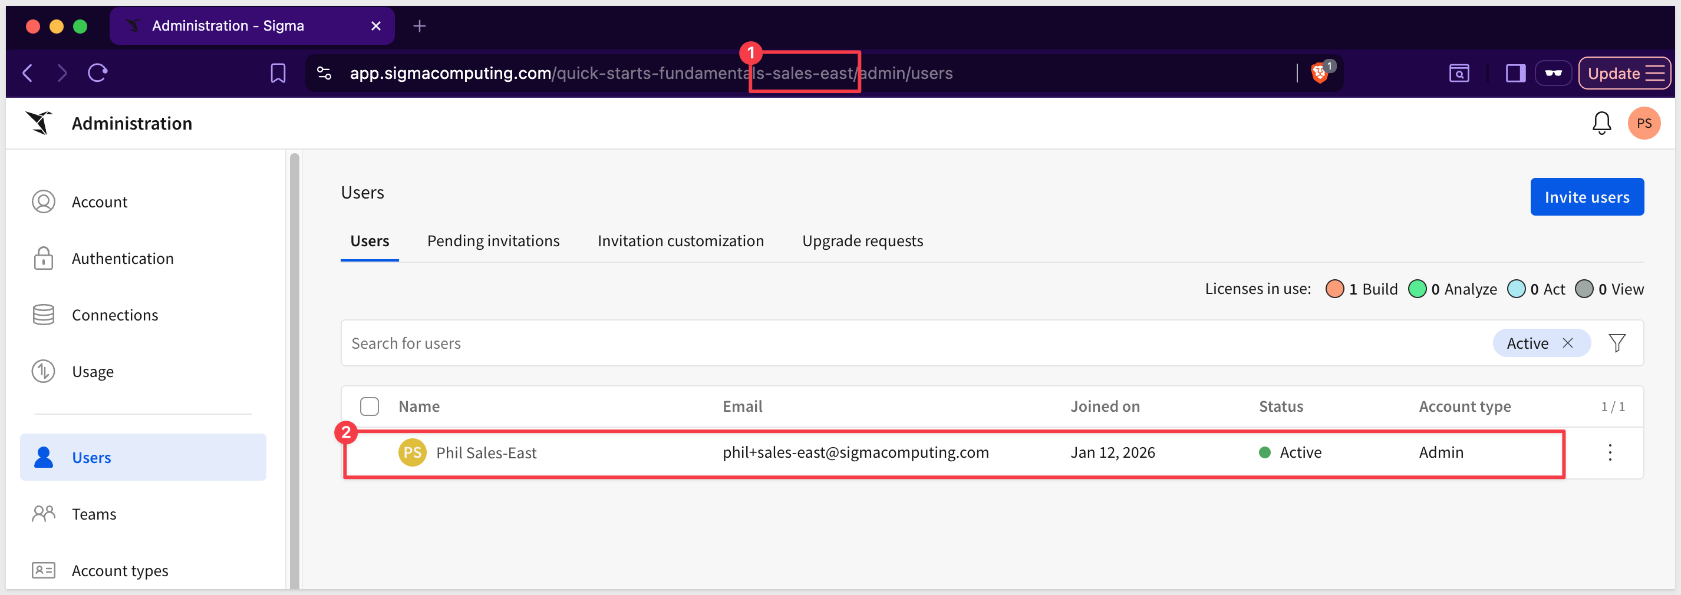Open the Invitation customization tab
1681x595 pixels.
(680, 242)
